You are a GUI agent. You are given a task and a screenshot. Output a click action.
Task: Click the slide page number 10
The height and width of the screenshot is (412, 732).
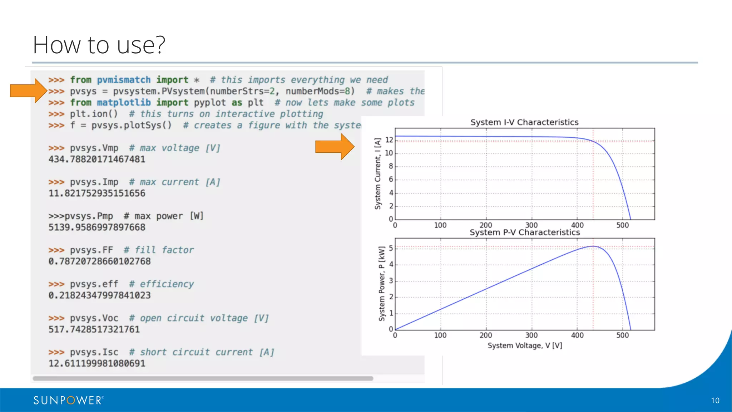tap(715, 401)
